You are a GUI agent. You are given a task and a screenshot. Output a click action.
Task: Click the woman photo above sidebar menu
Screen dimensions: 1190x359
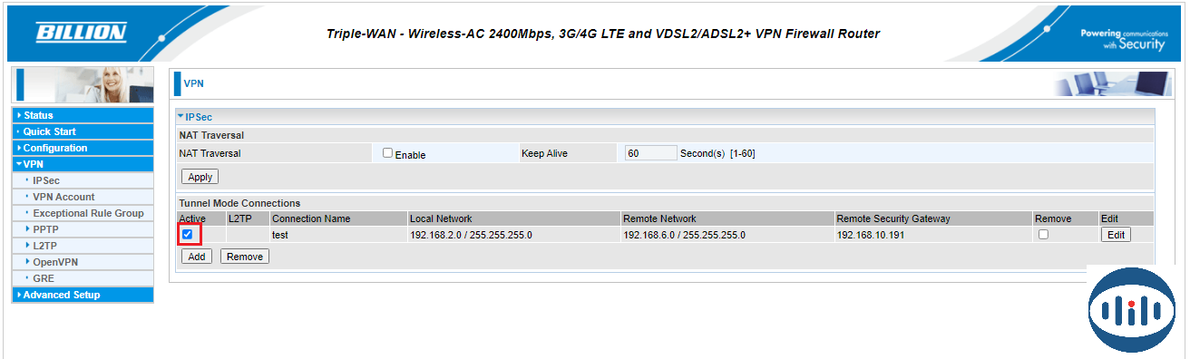point(83,85)
